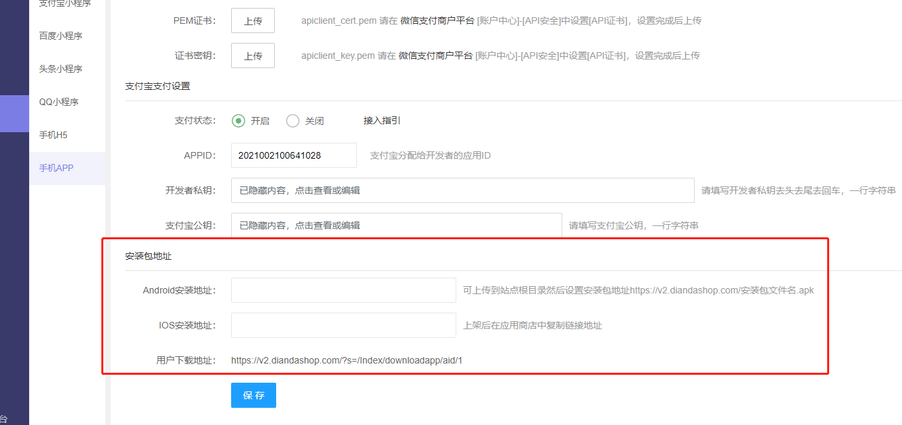Open the 支付宝小程序 sidebar item
The width and height of the screenshot is (902, 425).
click(65, 4)
